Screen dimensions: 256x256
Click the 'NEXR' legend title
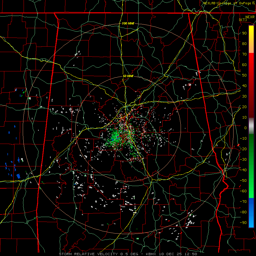[250, 17]
